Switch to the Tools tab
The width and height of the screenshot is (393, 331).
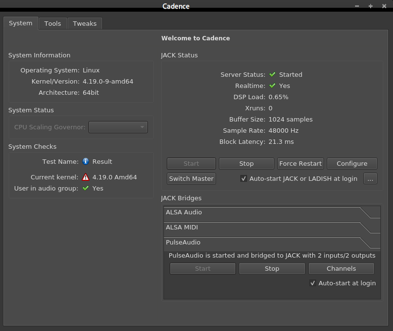[53, 23]
